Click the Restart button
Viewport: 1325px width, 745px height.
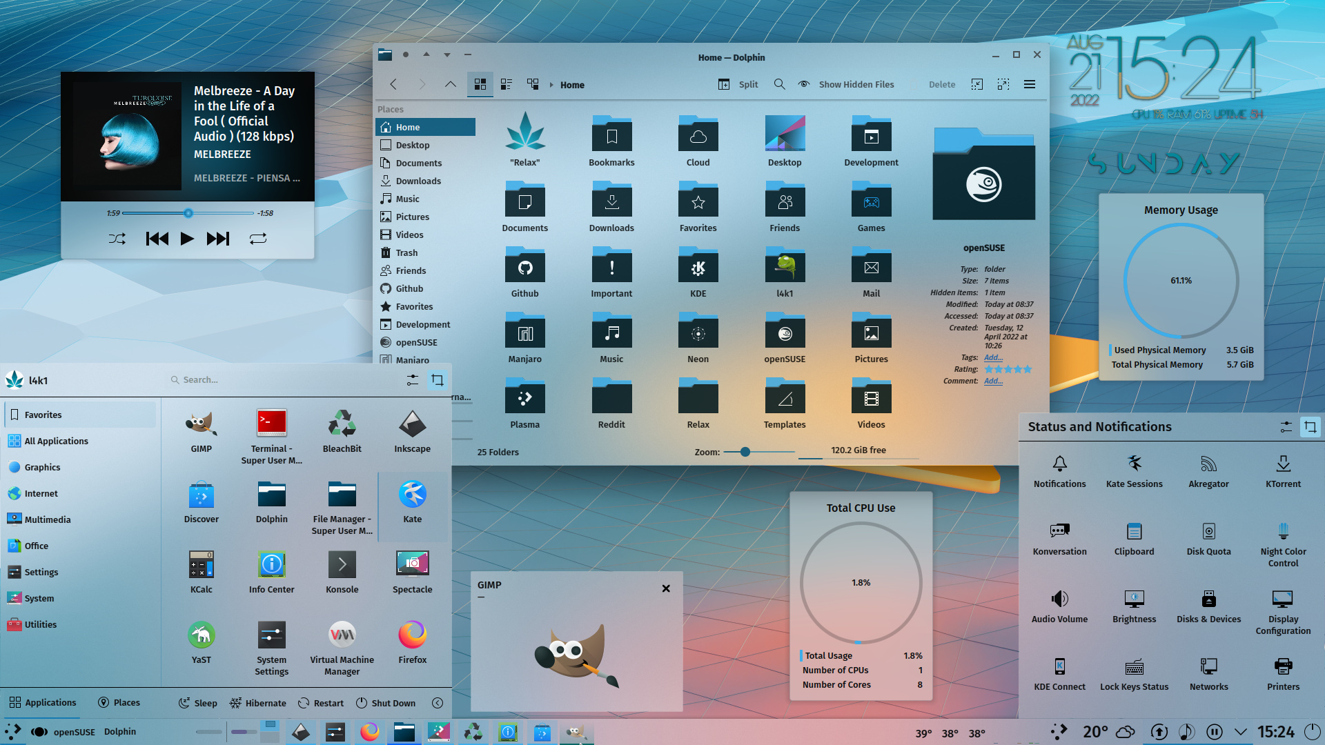tap(321, 703)
